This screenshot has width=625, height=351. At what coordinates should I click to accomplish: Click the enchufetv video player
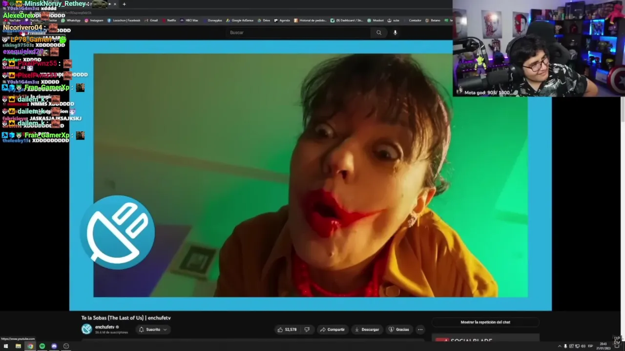point(311,175)
